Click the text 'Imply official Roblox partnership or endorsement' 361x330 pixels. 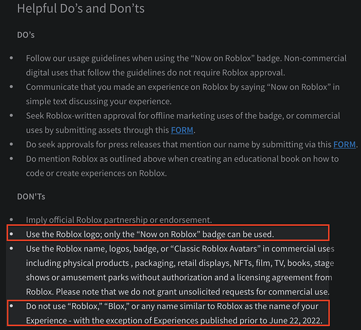[x=119, y=220]
